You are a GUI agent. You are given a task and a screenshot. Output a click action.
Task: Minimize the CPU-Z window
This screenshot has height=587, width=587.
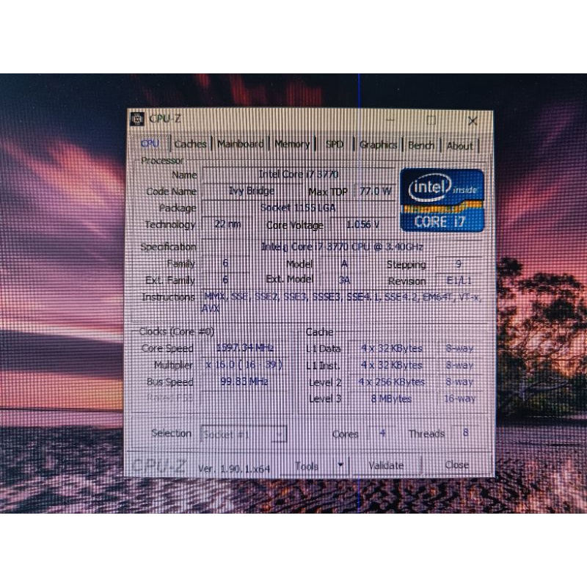[390, 120]
